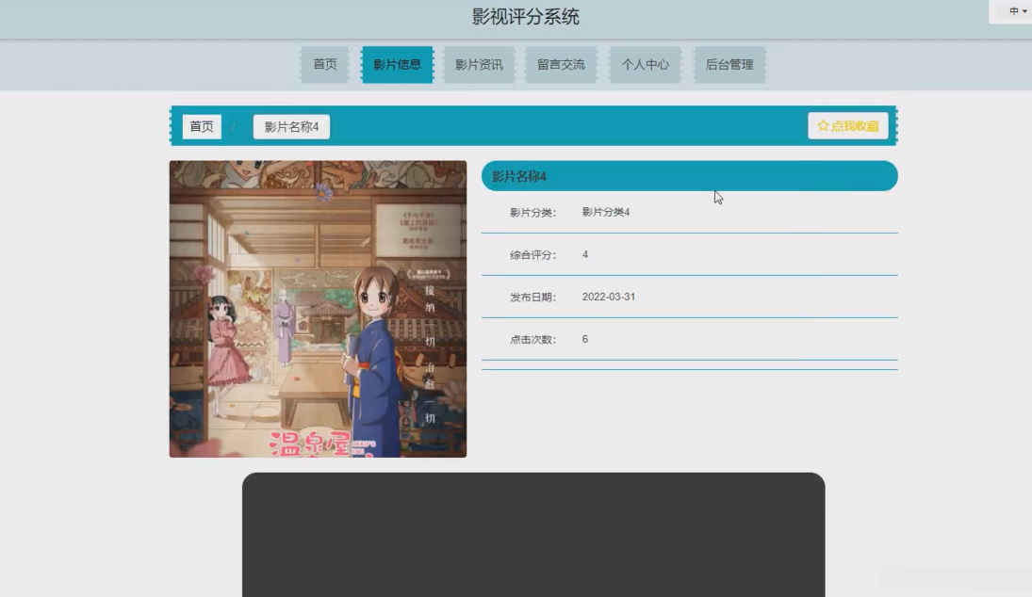Switch to the 影片资讯 tab

click(479, 64)
